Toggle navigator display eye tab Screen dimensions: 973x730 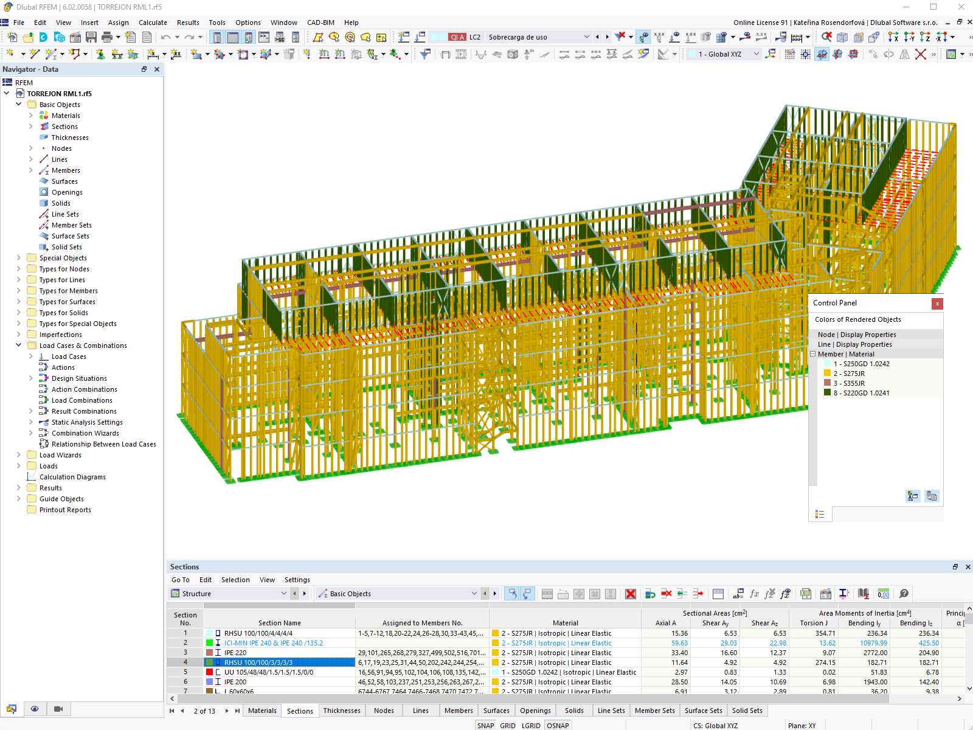tap(35, 709)
